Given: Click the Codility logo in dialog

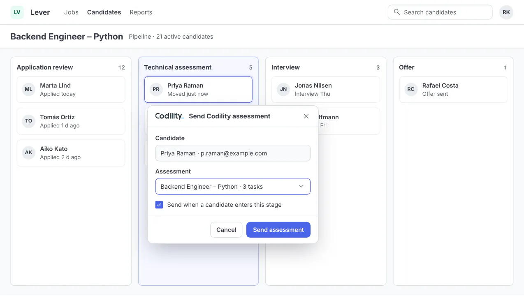Looking at the screenshot, I should 169,116.
